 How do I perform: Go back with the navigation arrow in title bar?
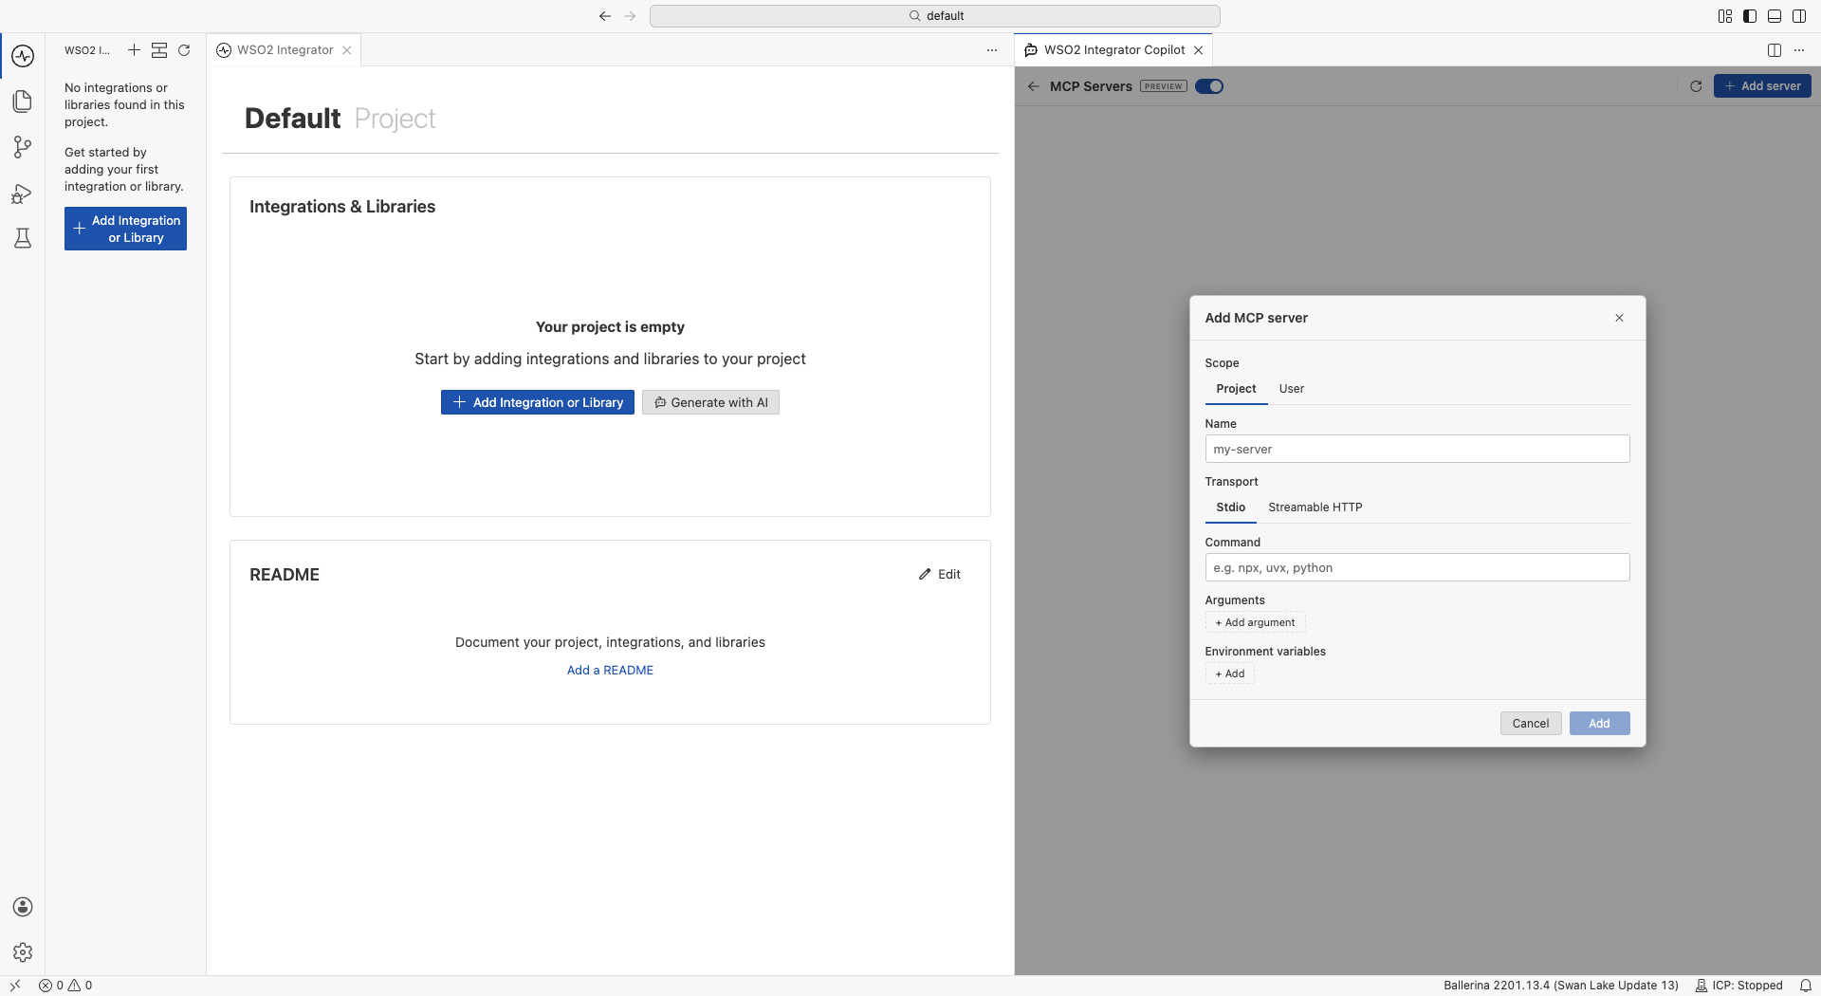(x=605, y=16)
